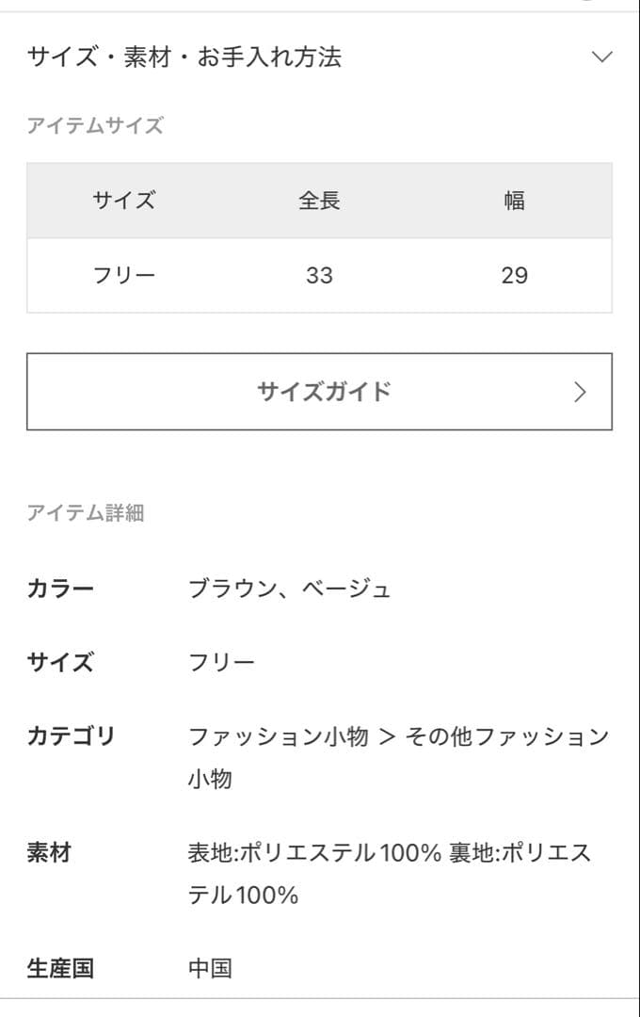The height and width of the screenshot is (1017, 640).
Task: Click the value 29 under 幅
Action: click(516, 275)
